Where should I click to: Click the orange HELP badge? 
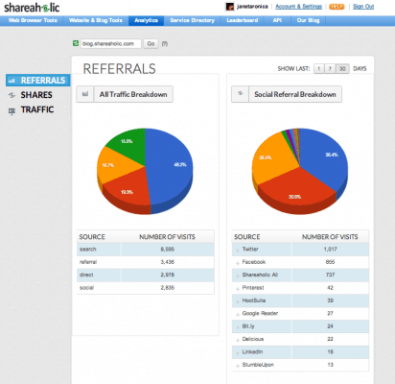coord(337,7)
